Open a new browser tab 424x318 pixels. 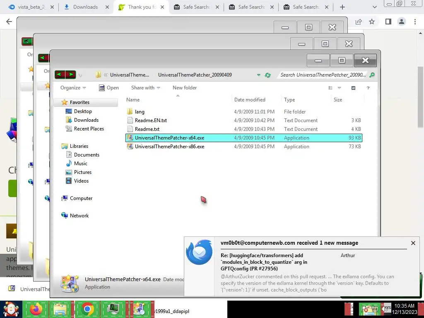pos(342,7)
